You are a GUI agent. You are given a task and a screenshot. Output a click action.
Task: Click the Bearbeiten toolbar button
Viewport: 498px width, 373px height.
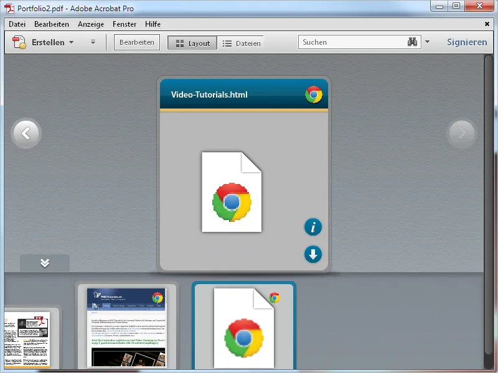137,42
